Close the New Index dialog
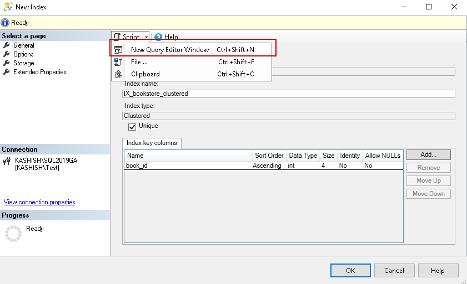 [454, 7]
